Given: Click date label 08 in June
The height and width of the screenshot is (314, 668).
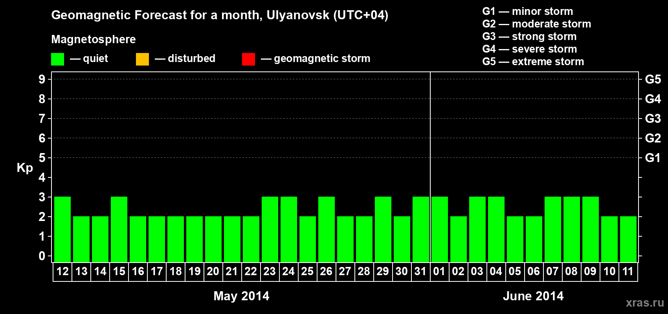Looking at the screenshot, I should coord(572,271).
